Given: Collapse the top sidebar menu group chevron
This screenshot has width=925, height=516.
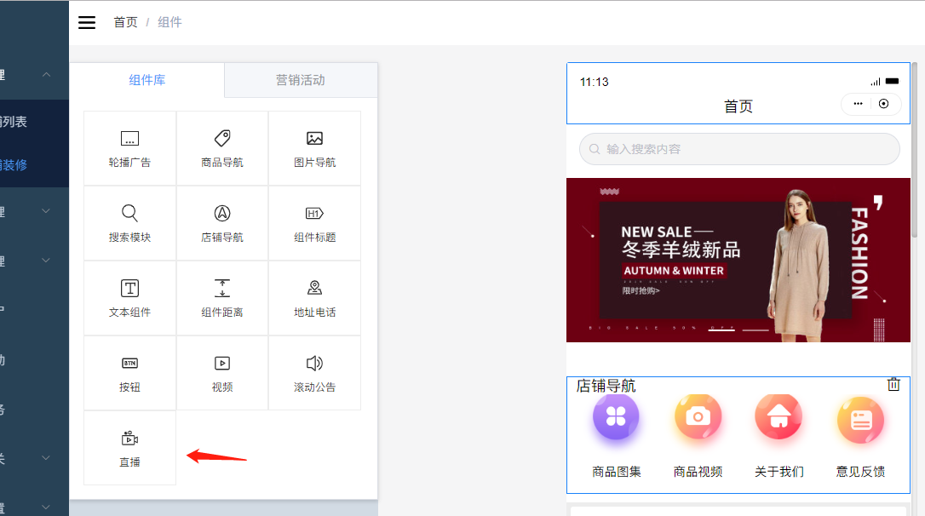Looking at the screenshot, I should (x=47, y=75).
